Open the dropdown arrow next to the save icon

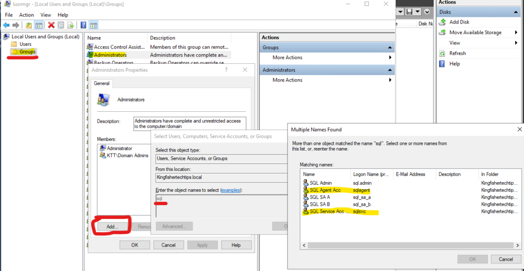click(418, 12)
